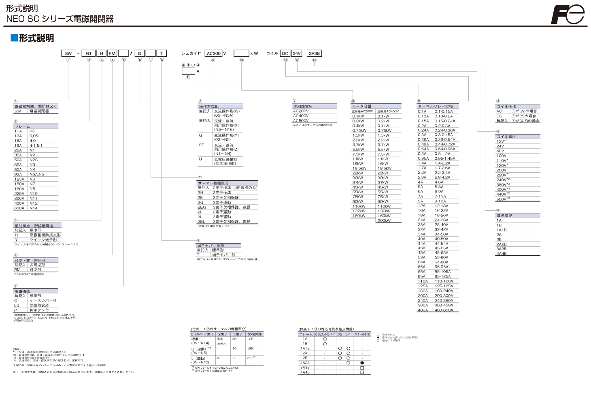Click the "500V*3" coil voltage row

tap(518, 199)
